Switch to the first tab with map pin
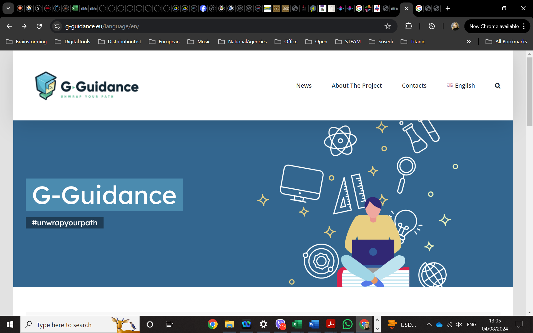This screenshot has height=333, width=533. click(20, 8)
